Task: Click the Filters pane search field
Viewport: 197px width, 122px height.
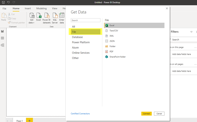Action: coord(183,40)
